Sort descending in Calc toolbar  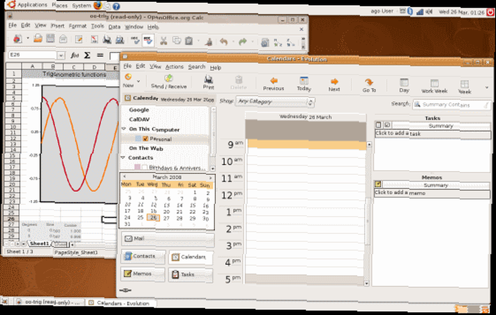tap(290, 42)
